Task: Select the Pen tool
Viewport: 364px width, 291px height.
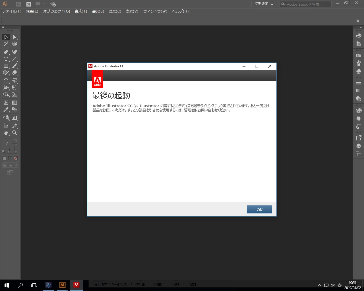Action: [x=6, y=52]
